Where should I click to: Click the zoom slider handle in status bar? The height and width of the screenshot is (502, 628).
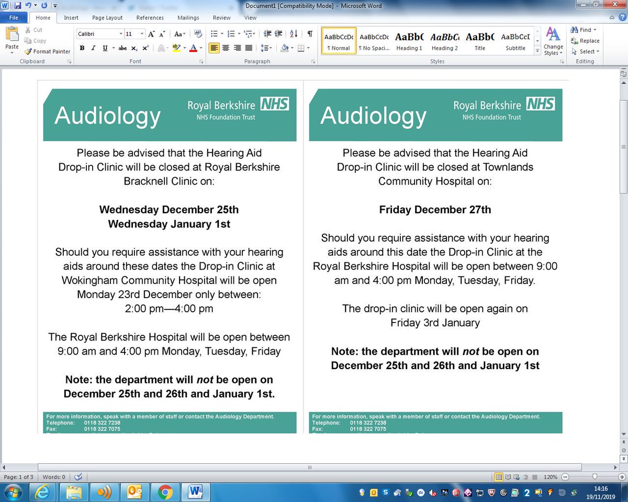point(594,477)
